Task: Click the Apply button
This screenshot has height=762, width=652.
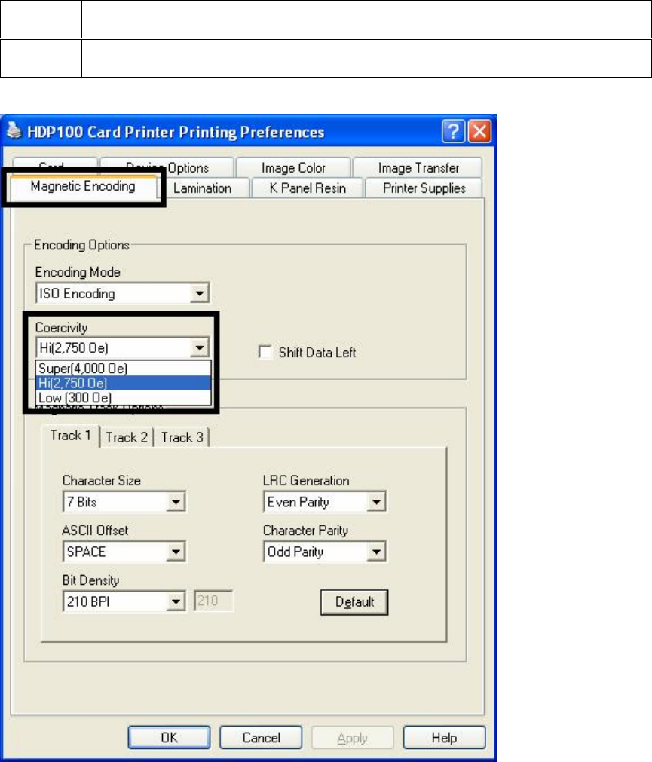Action: 352,738
